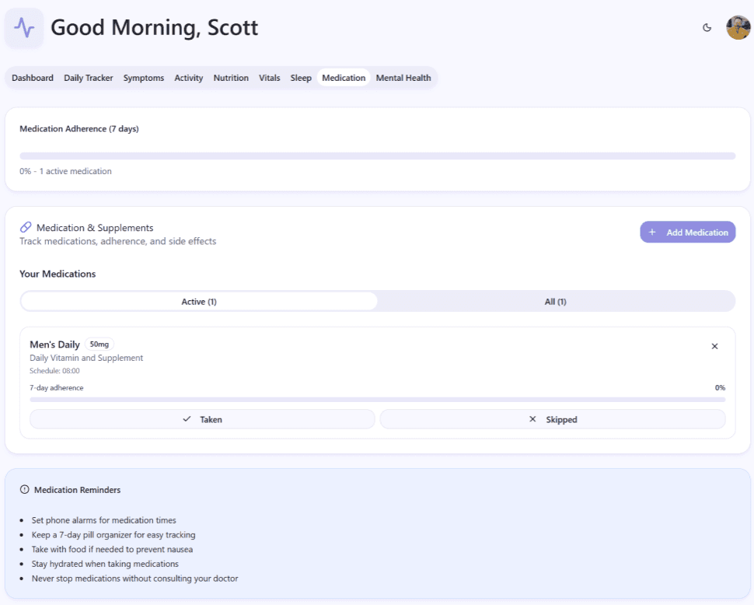The image size is (754, 605).
Task: View the Vitals tab
Action: (269, 78)
